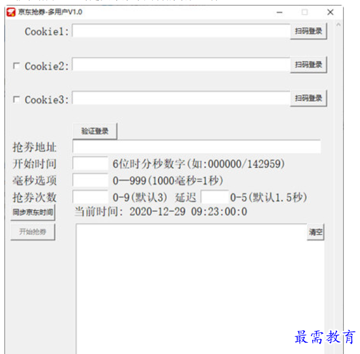The height and width of the screenshot is (354, 360).
Task: Click the 验证登录 button
Action: click(95, 131)
